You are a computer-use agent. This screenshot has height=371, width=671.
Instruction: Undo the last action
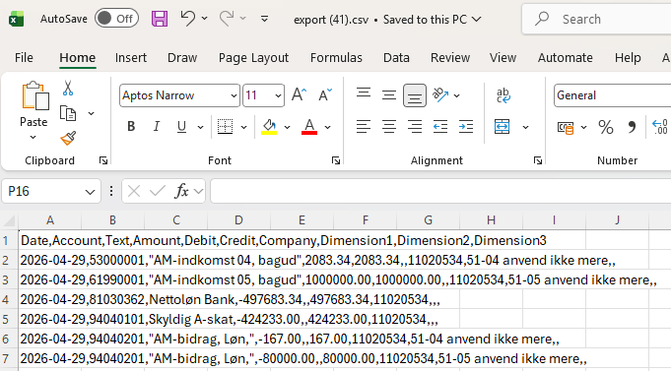coord(188,19)
